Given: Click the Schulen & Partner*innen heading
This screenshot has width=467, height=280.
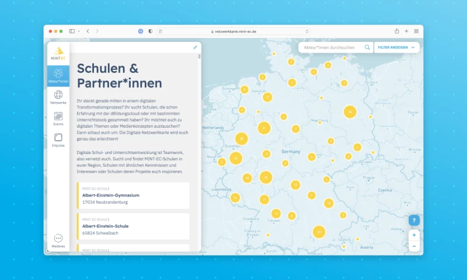Looking at the screenshot, I should [x=120, y=76].
